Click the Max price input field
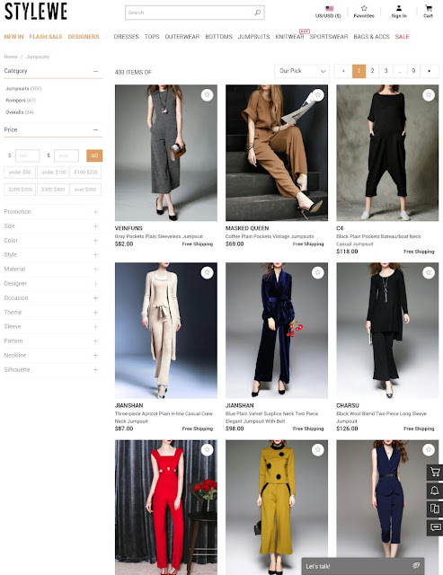Screen dimensions: 443x575 66,155
